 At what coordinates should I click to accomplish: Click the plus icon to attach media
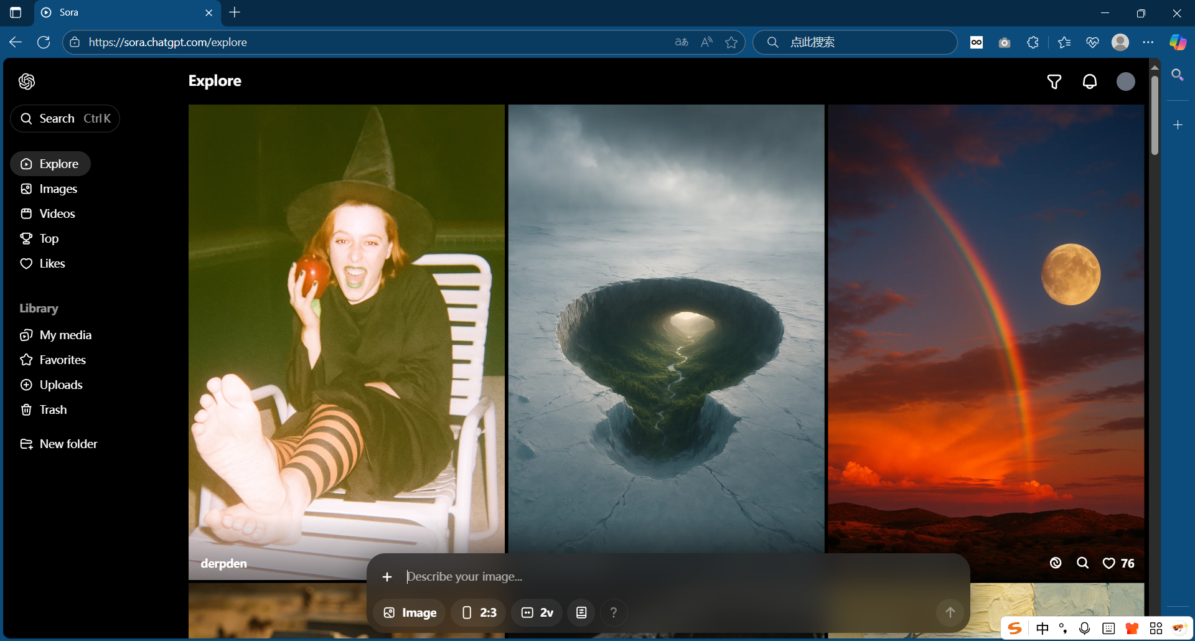387,577
